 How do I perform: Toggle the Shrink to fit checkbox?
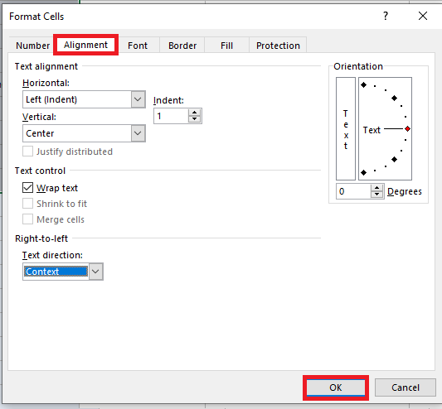pyautogui.click(x=27, y=204)
